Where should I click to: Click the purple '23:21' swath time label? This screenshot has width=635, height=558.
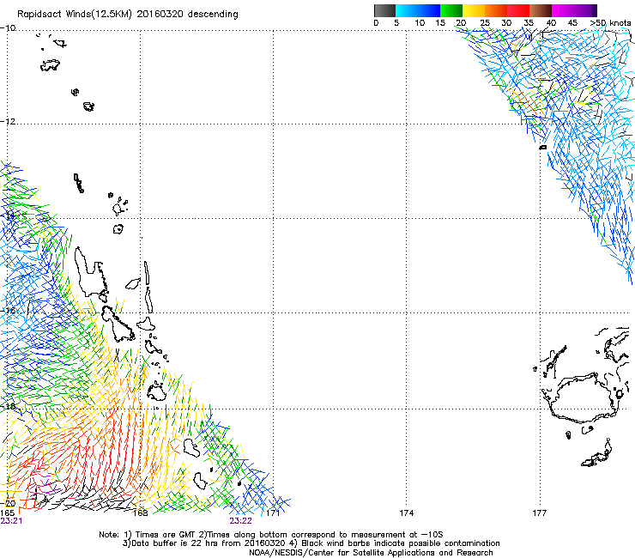11,521
